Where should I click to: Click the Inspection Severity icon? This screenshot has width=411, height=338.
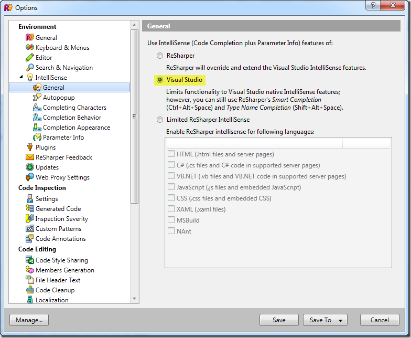point(29,218)
